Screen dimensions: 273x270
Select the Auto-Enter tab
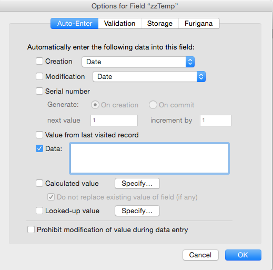75,23
